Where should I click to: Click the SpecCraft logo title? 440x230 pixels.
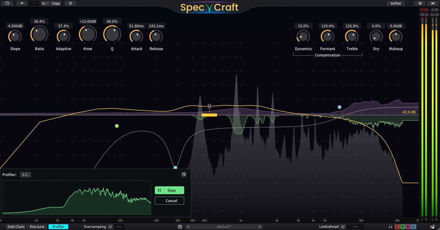tap(209, 7)
